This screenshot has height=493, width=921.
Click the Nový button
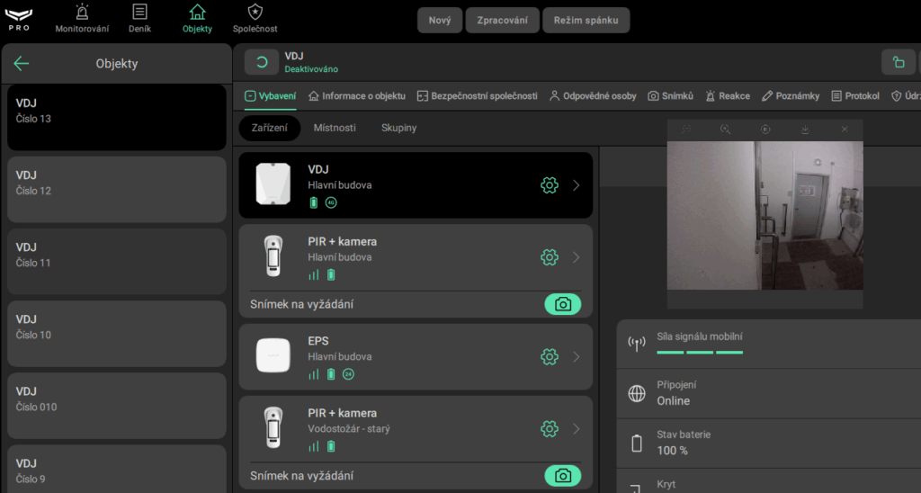(440, 20)
